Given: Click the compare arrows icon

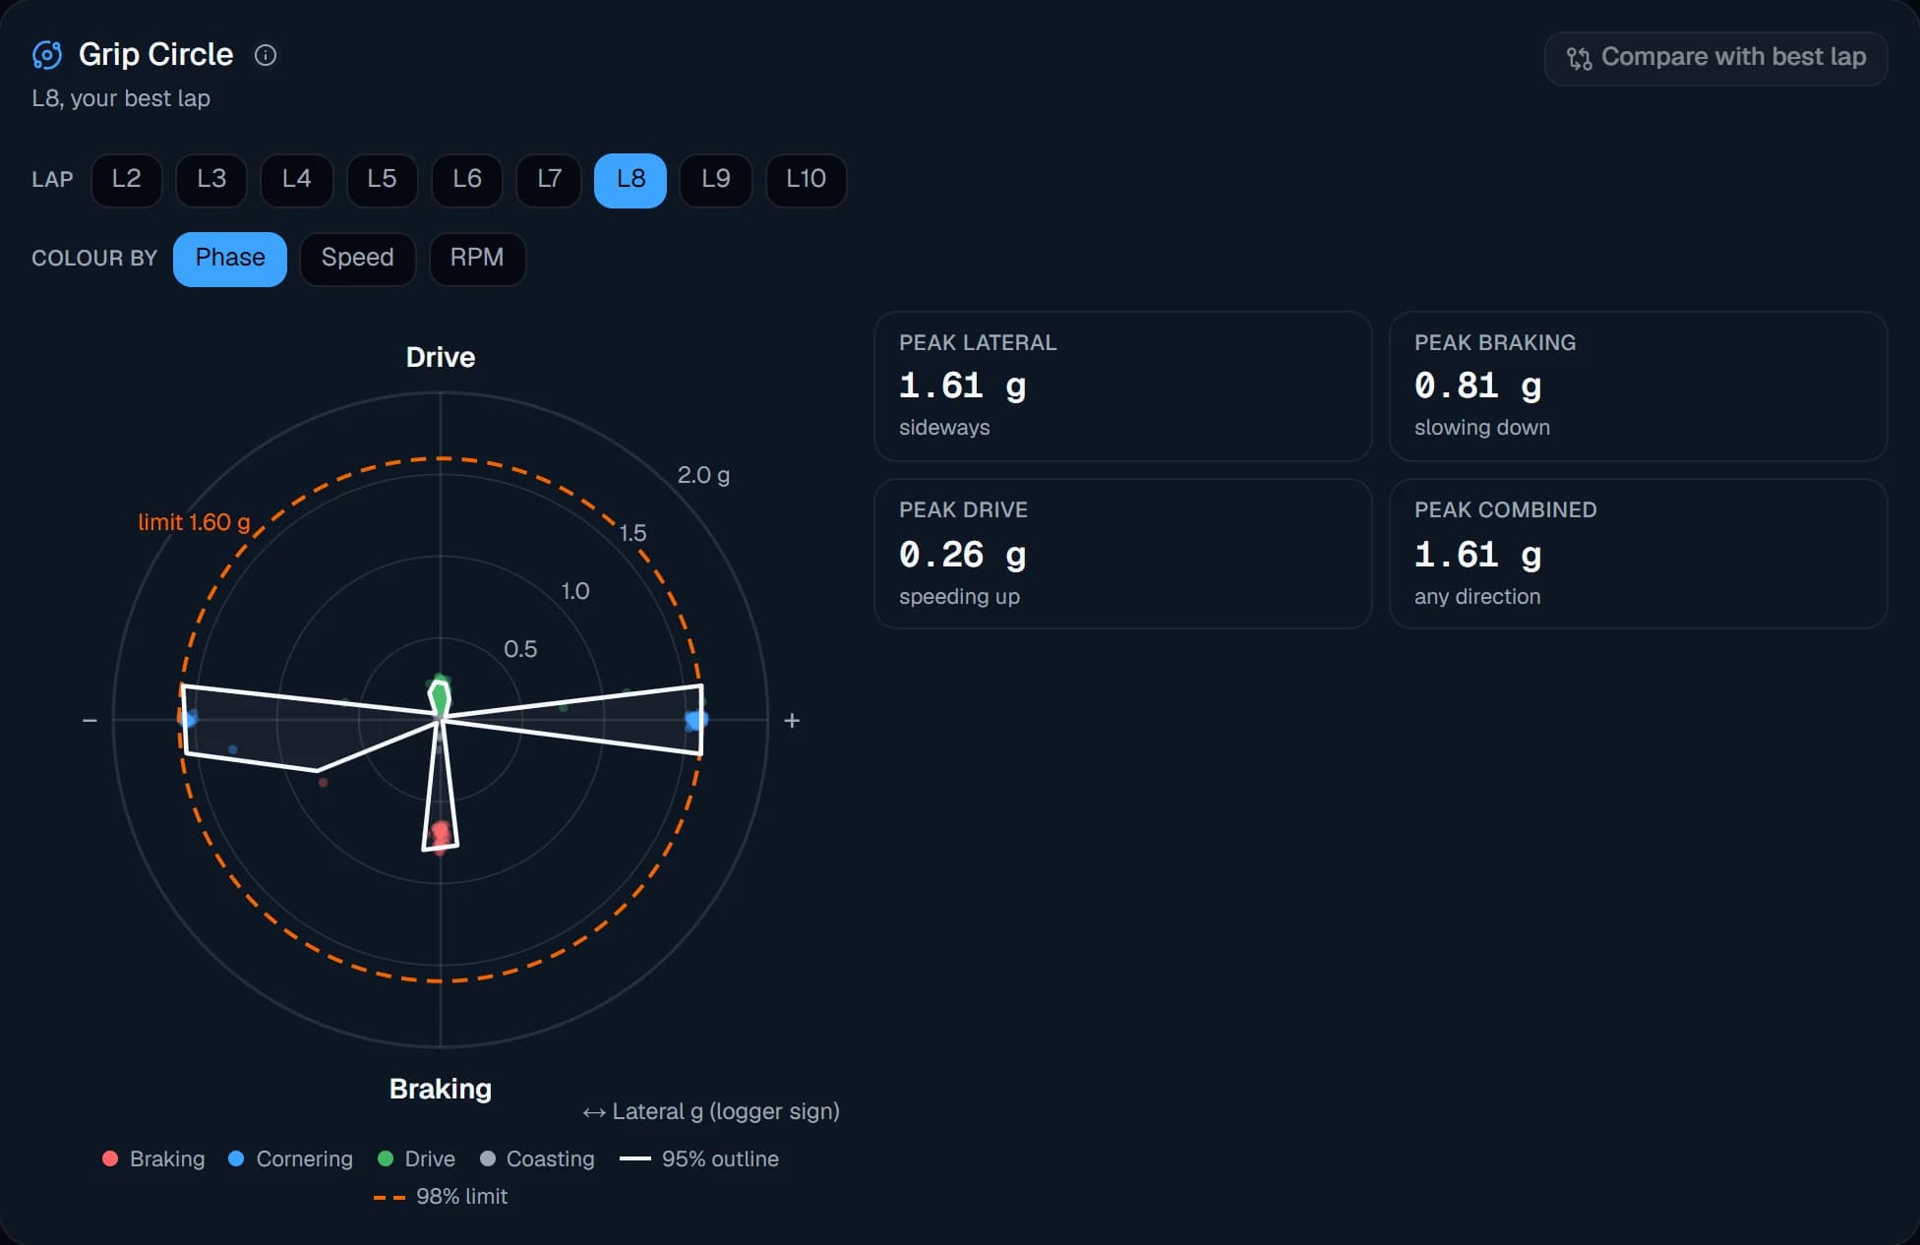Looking at the screenshot, I should [x=1579, y=58].
